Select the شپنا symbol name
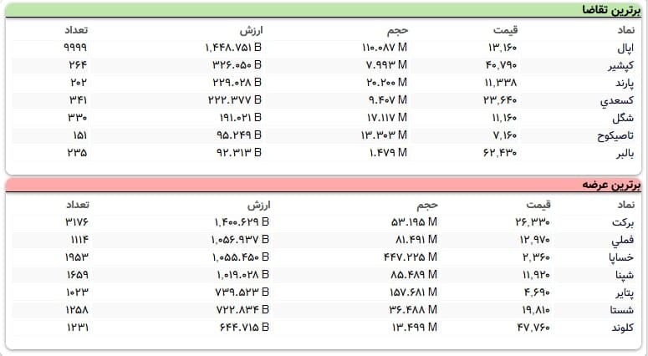 [x=624, y=275]
